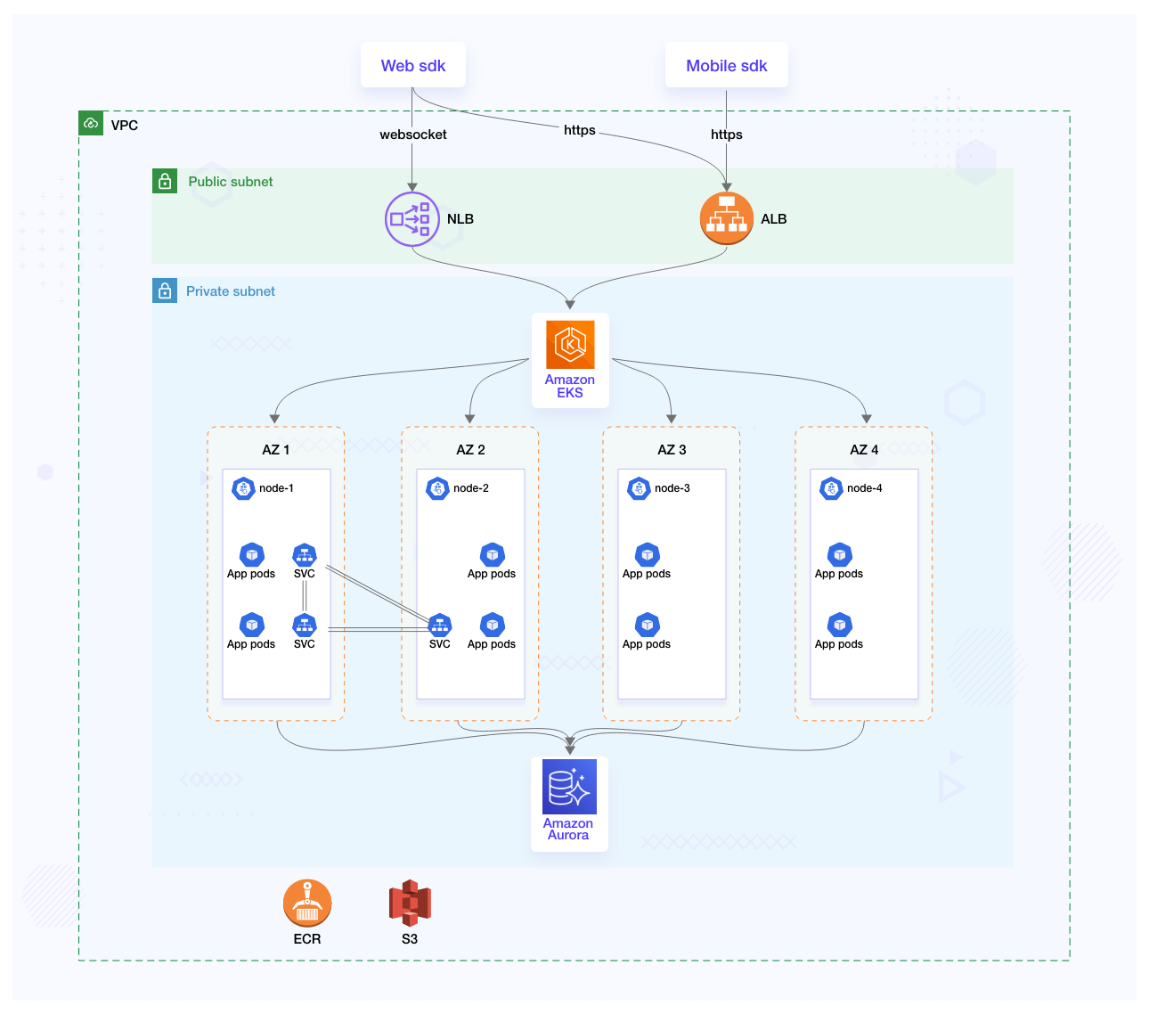Image resolution: width=1149 pixels, height=1014 pixels.
Task: Click upper App pods icon in node-1
Action: tap(252, 554)
